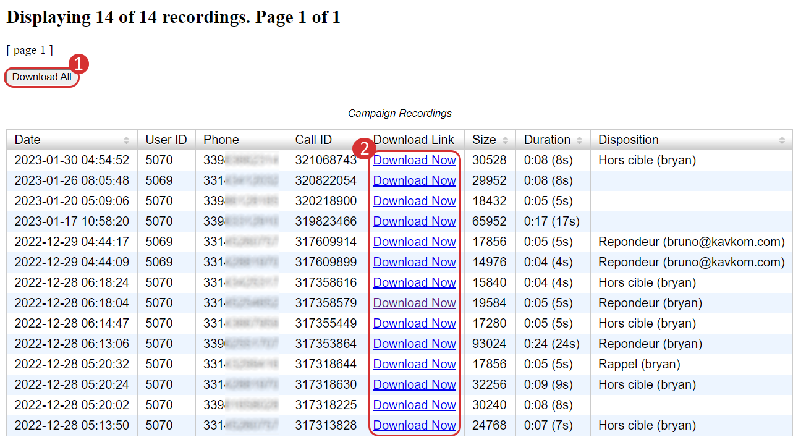
Task: Download recording for call 319823466
Action: coord(414,221)
